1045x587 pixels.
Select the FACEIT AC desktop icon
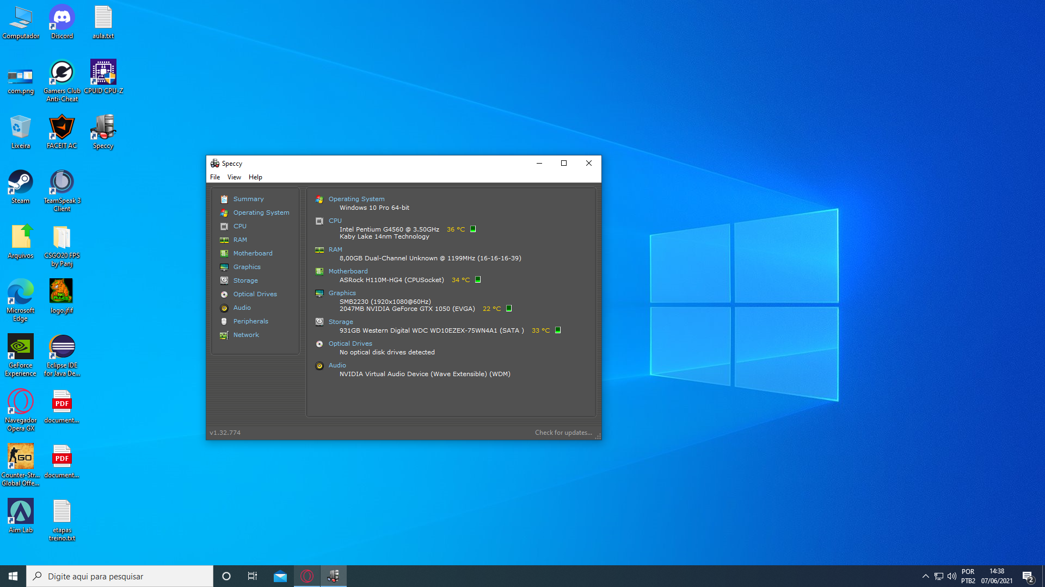(62, 132)
